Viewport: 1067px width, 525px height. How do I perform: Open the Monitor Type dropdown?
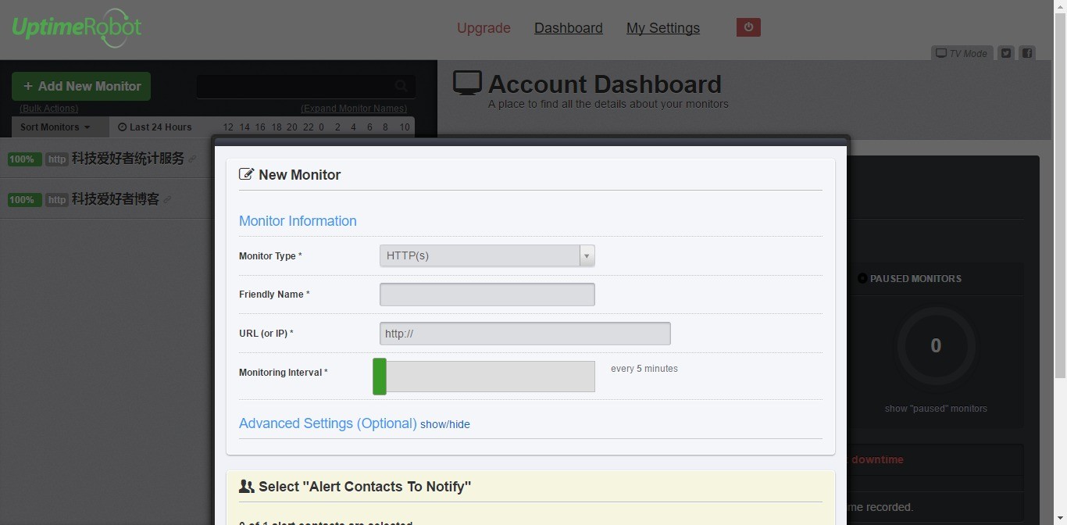pos(487,255)
